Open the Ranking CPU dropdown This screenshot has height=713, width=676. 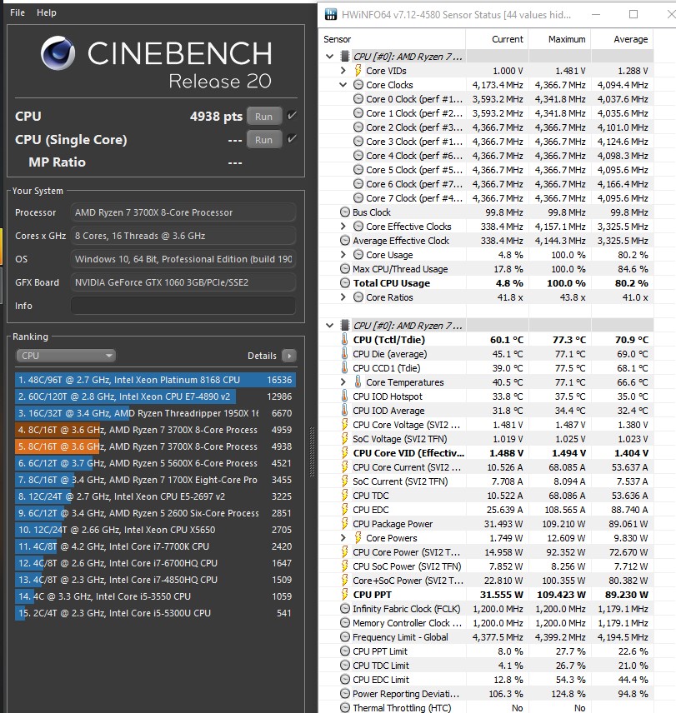pos(65,356)
